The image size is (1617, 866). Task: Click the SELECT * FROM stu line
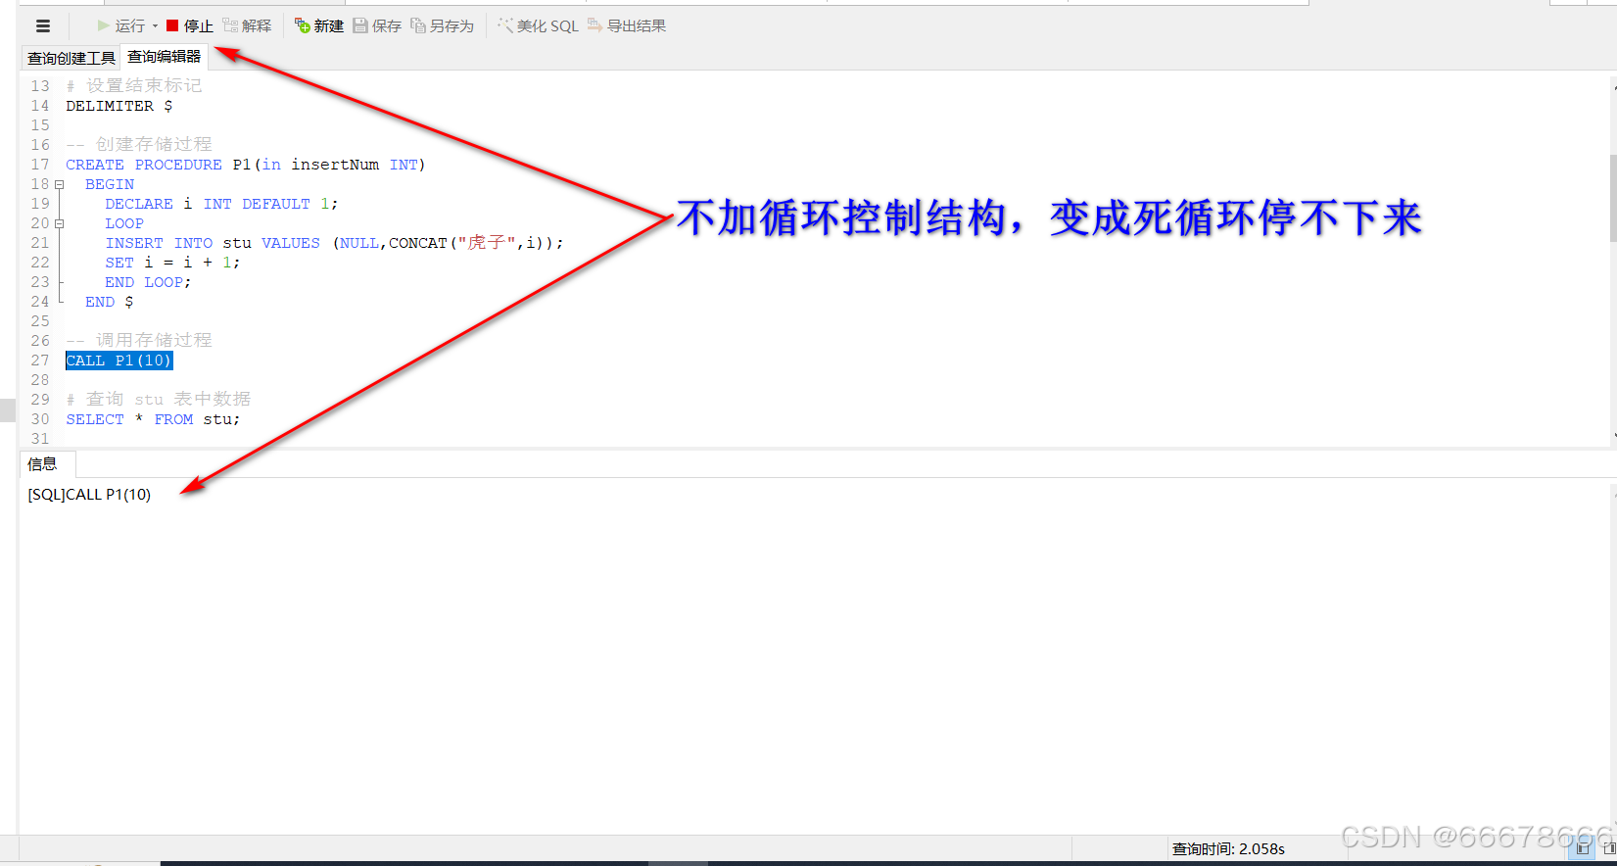[153, 419]
